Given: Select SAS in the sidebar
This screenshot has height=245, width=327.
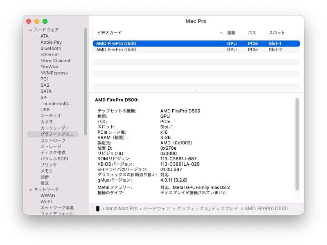Looking at the screenshot, I should click(x=45, y=85).
